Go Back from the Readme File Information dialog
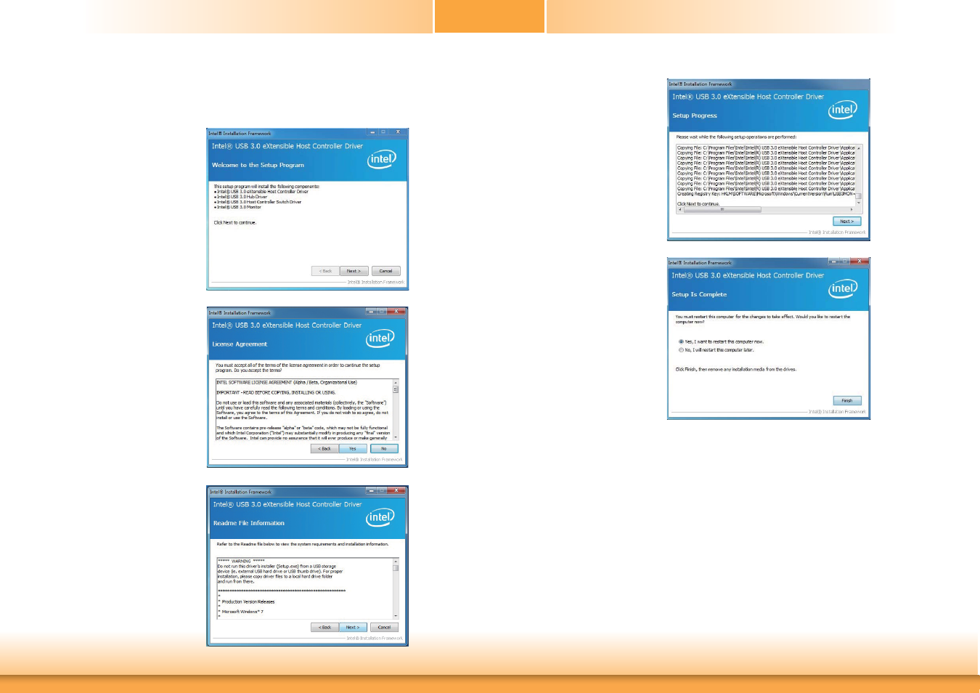 [x=324, y=628]
